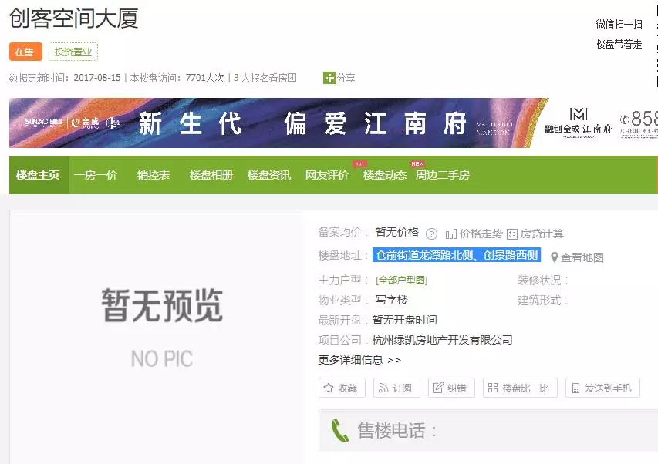
Task: Click the 投资置业 link
Action: pos(73,52)
